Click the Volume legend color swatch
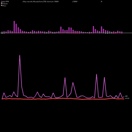Image resolution: width=132 pixels, height=132 pixels. point(2,3)
